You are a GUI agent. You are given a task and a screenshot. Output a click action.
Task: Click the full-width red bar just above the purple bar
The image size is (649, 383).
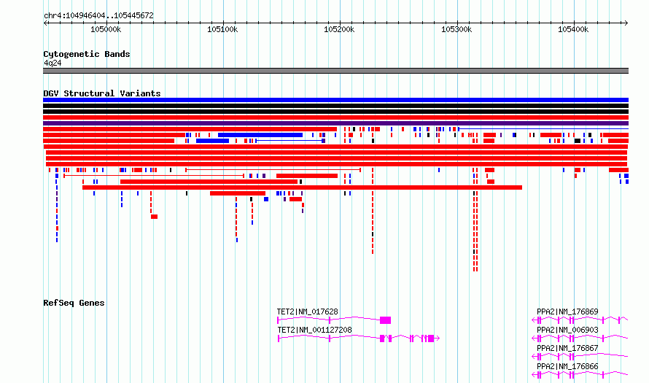(335, 117)
